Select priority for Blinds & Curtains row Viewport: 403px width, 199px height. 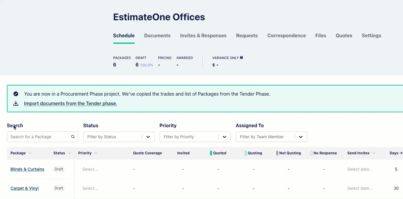point(90,169)
